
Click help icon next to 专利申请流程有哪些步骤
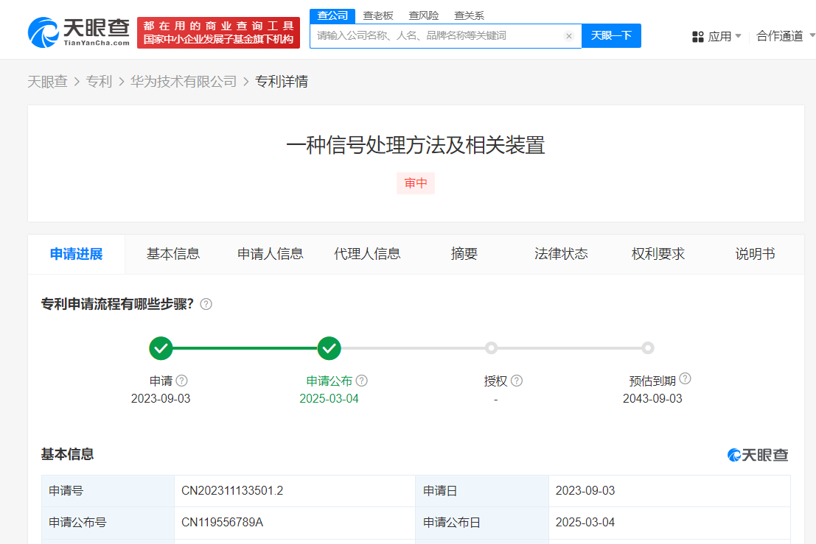(206, 304)
